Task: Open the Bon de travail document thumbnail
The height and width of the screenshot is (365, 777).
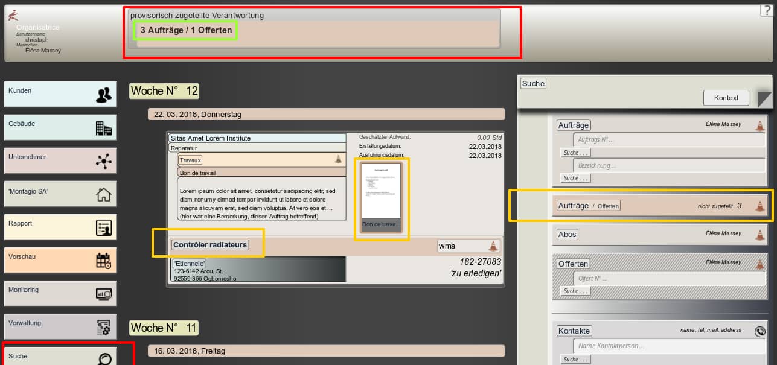Action: point(381,197)
